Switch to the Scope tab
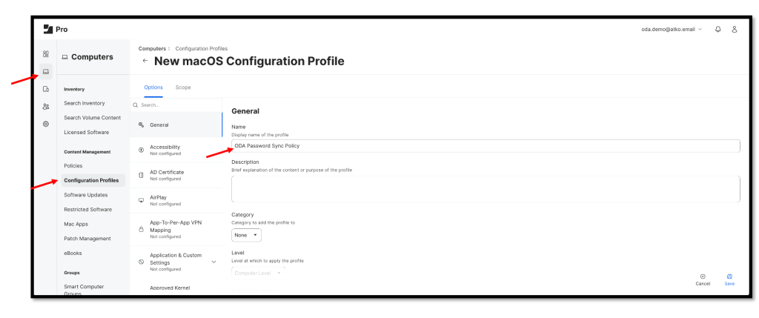 pos(182,87)
